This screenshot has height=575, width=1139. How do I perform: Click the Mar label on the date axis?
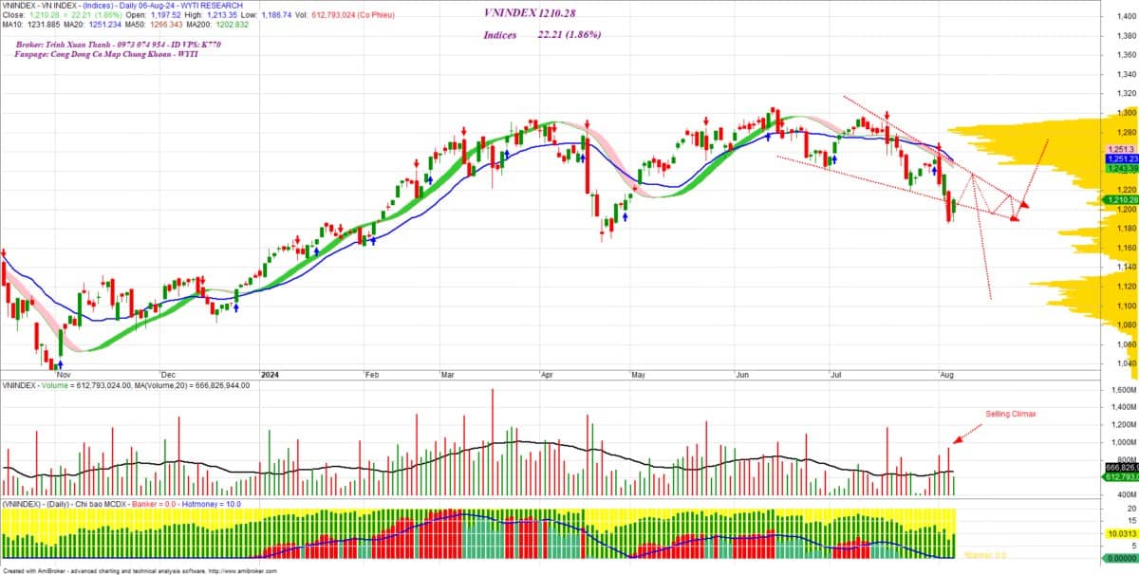tap(448, 375)
